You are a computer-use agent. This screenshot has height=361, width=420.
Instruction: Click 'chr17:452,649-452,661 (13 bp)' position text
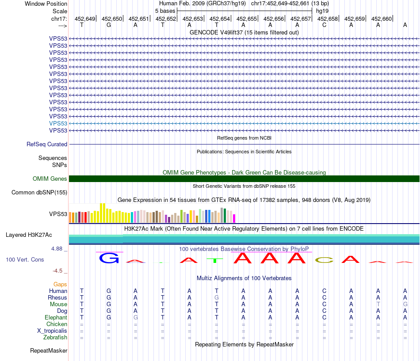point(290,4)
